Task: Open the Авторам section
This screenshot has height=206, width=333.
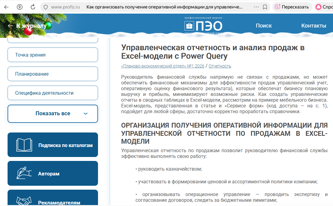Action: click(x=53, y=173)
